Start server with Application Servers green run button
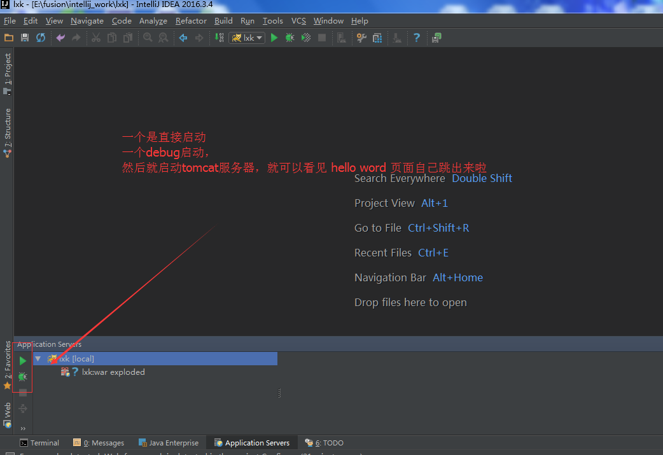 point(23,361)
